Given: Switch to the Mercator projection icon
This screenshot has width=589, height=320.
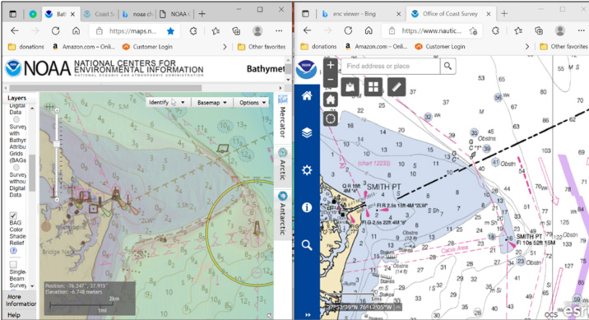Looking at the screenshot, I should [282, 100].
